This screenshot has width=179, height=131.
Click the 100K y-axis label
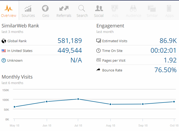pyautogui.click(x=6, y=100)
